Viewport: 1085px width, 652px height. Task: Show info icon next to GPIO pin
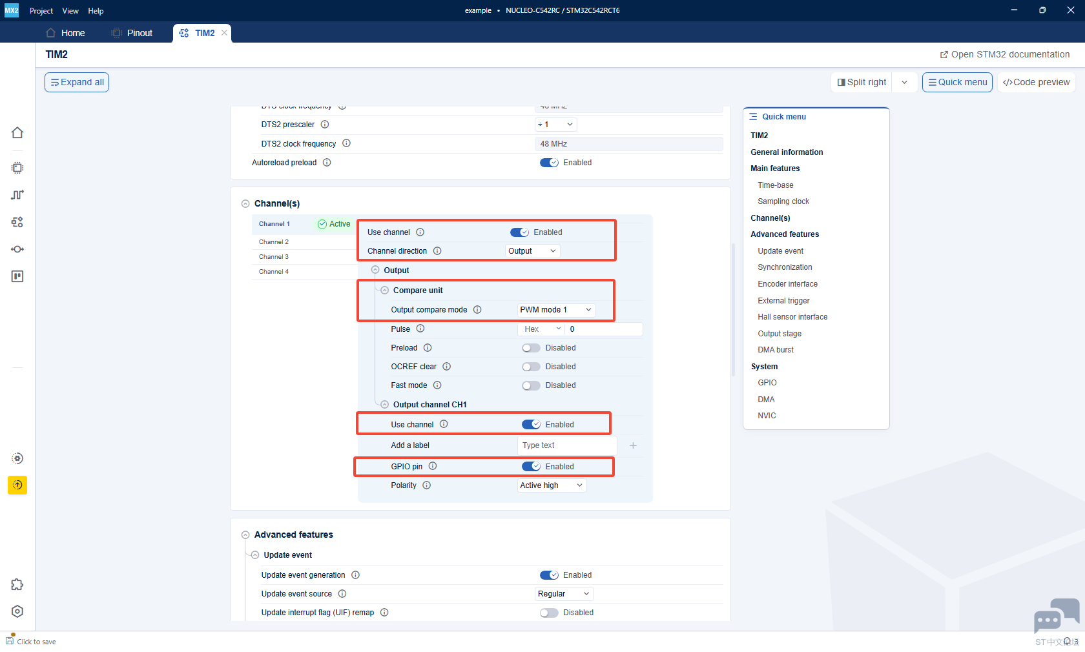[433, 466]
